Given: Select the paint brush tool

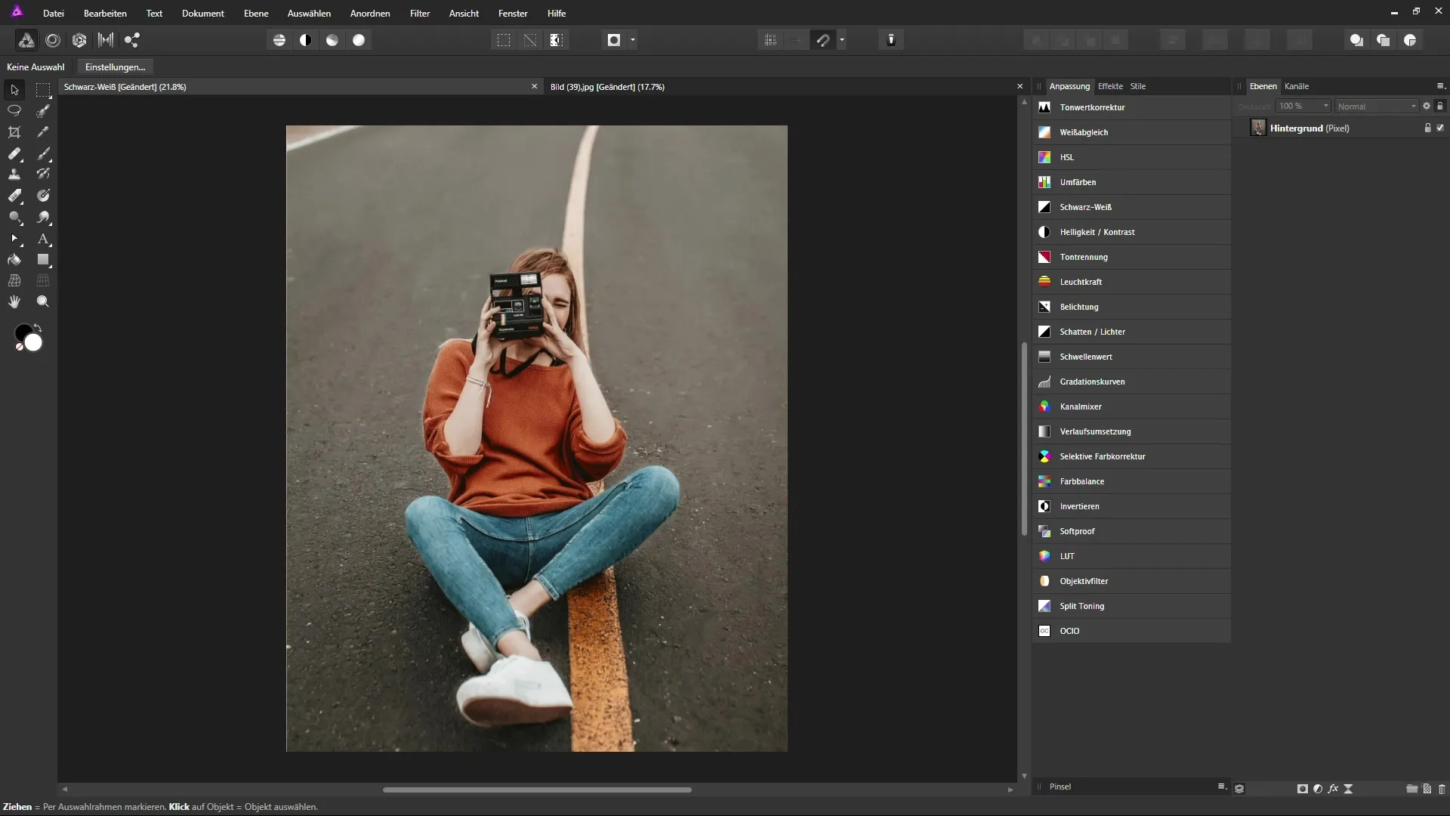Looking at the screenshot, I should click(x=43, y=153).
